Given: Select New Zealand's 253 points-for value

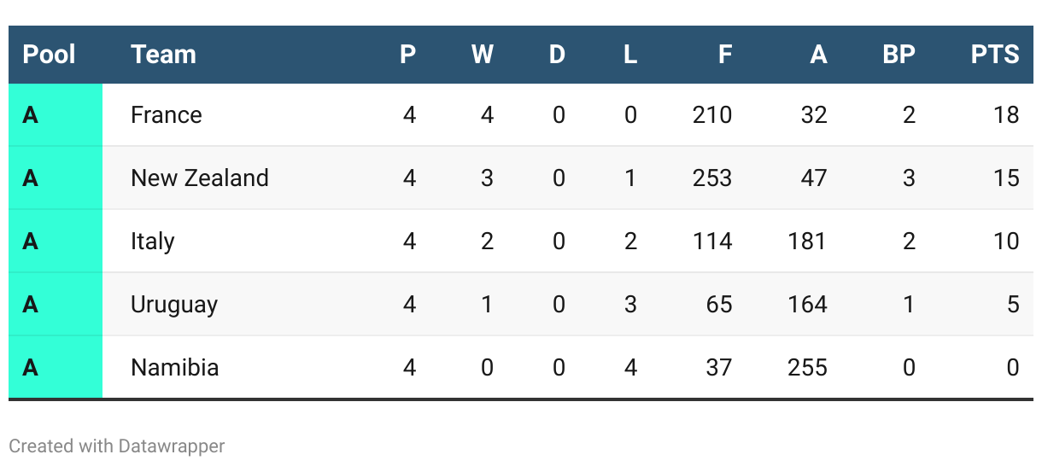Looking at the screenshot, I should (x=712, y=178).
